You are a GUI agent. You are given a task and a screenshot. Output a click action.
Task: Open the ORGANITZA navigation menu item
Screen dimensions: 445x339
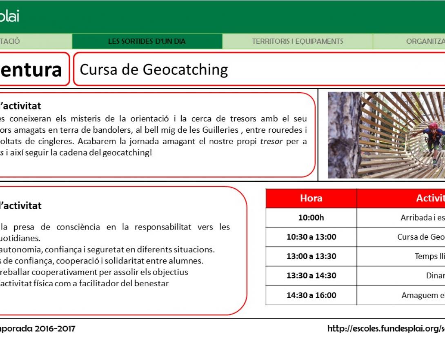point(425,41)
